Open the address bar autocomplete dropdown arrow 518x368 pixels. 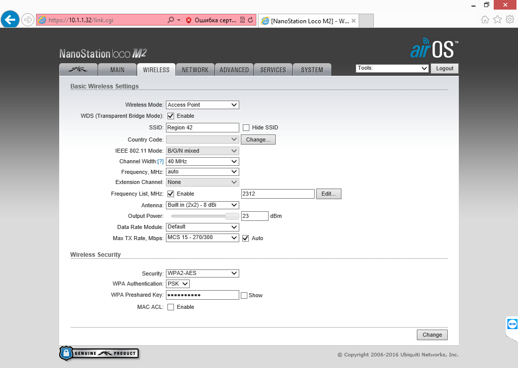[x=179, y=20]
